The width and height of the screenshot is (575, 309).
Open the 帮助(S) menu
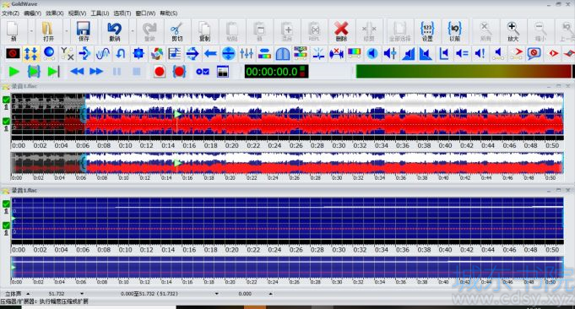pos(168,14)
